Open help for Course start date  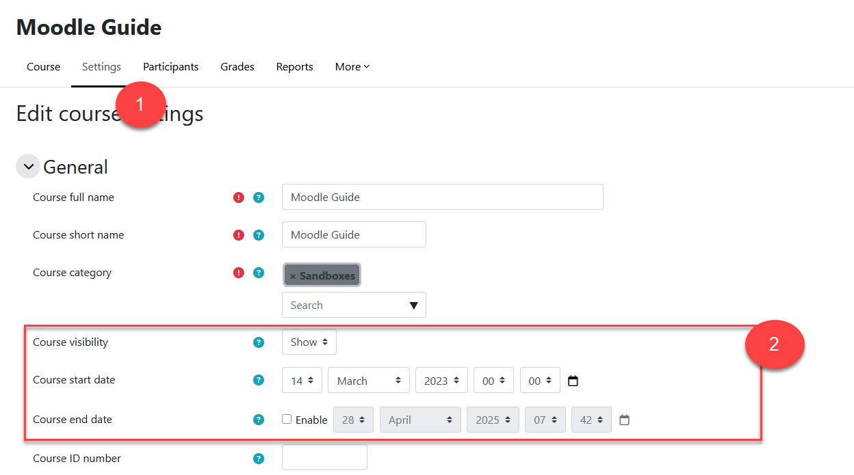click(x=259, y=380)
